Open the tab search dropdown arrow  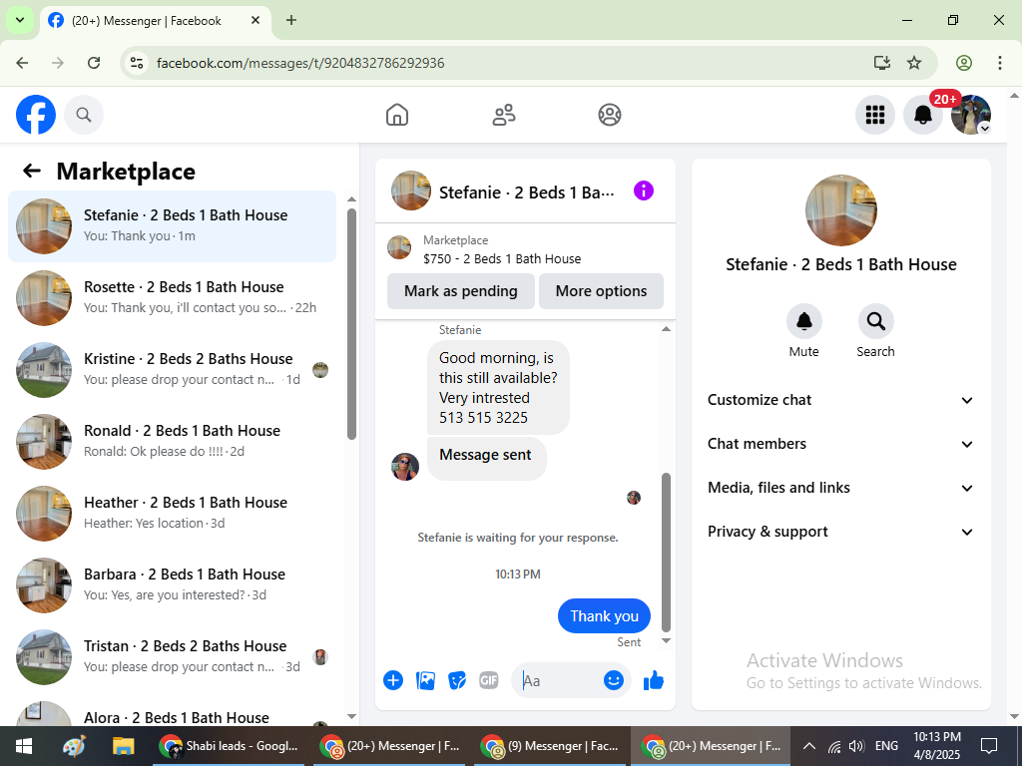[20, 20]
